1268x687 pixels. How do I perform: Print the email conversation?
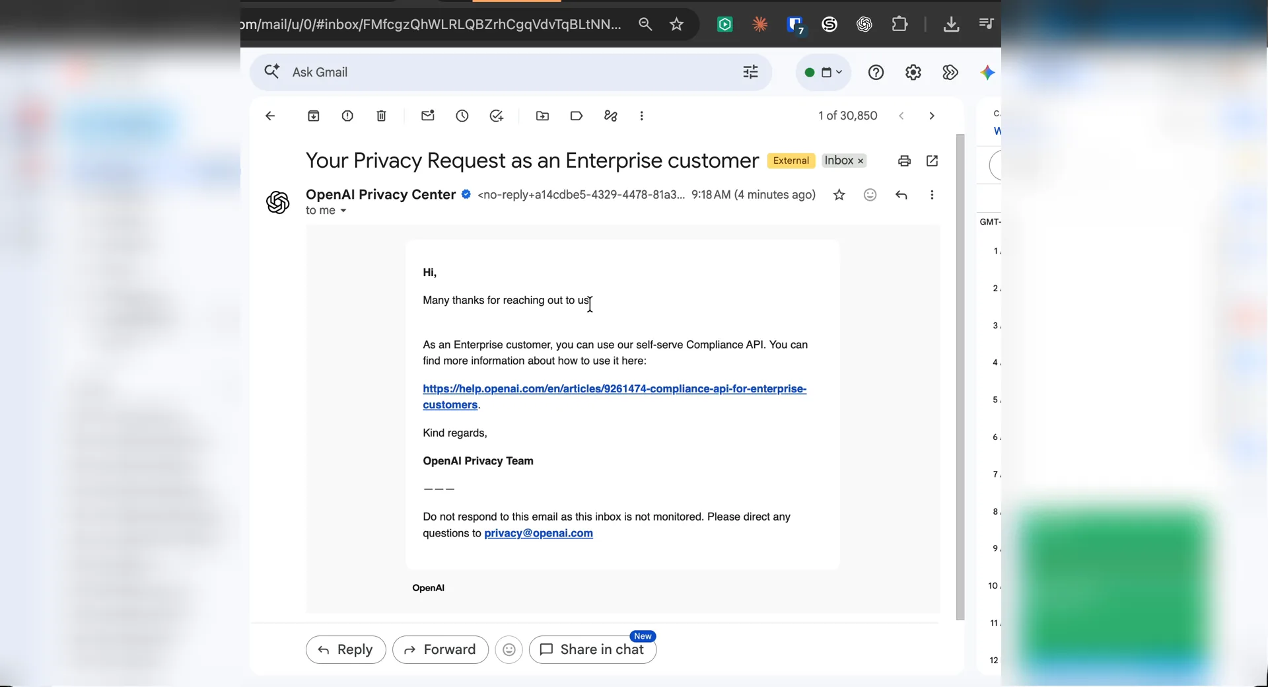pyautogui.click(x=905, y=161)
